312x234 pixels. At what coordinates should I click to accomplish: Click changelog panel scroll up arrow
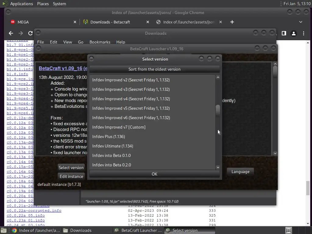tap(275, 64)
